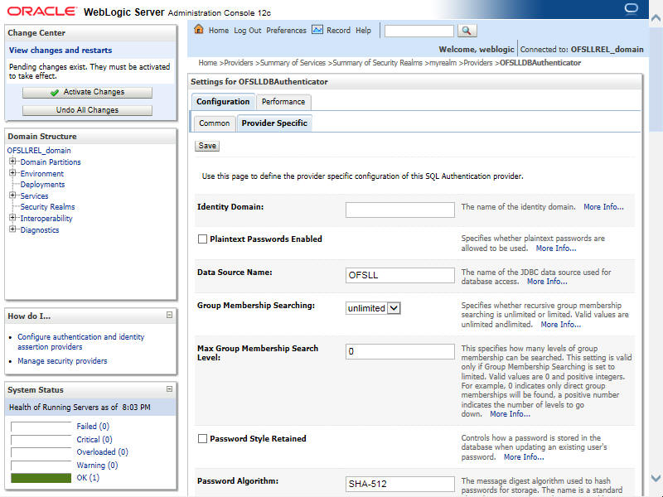Open More Info for Identity Domain
This screenshot has width=663, height=497.
(x=603, y=207)
